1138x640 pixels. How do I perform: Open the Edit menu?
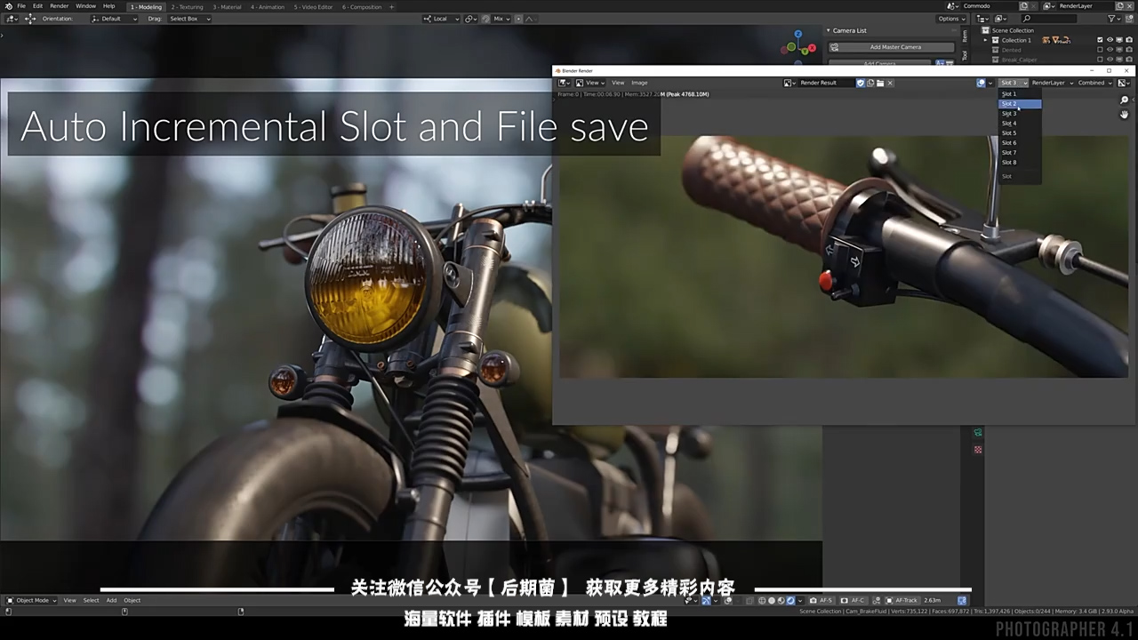(x=37, y=6)
